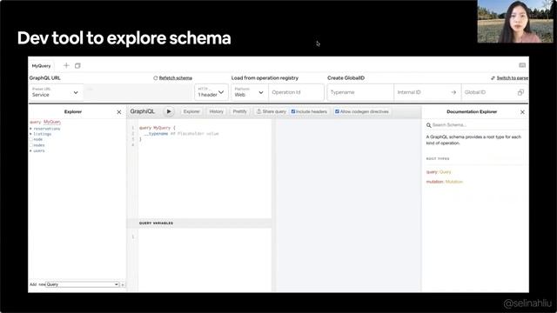The width and height of the screenshot is (557, 313).
Task: Select the MyQuery tab
Action: (x=41, y=66)
